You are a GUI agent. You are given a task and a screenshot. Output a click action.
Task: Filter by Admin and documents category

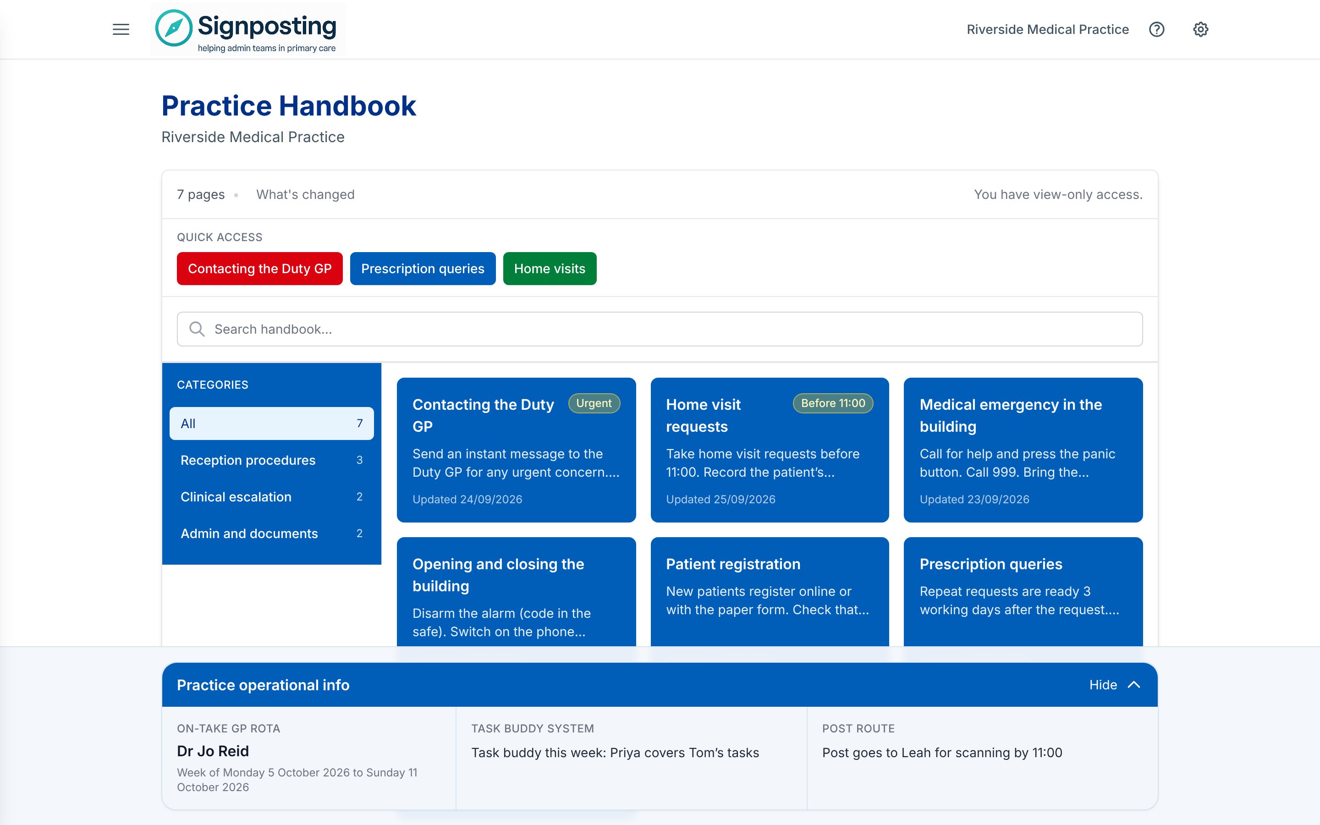click(272, 533)
